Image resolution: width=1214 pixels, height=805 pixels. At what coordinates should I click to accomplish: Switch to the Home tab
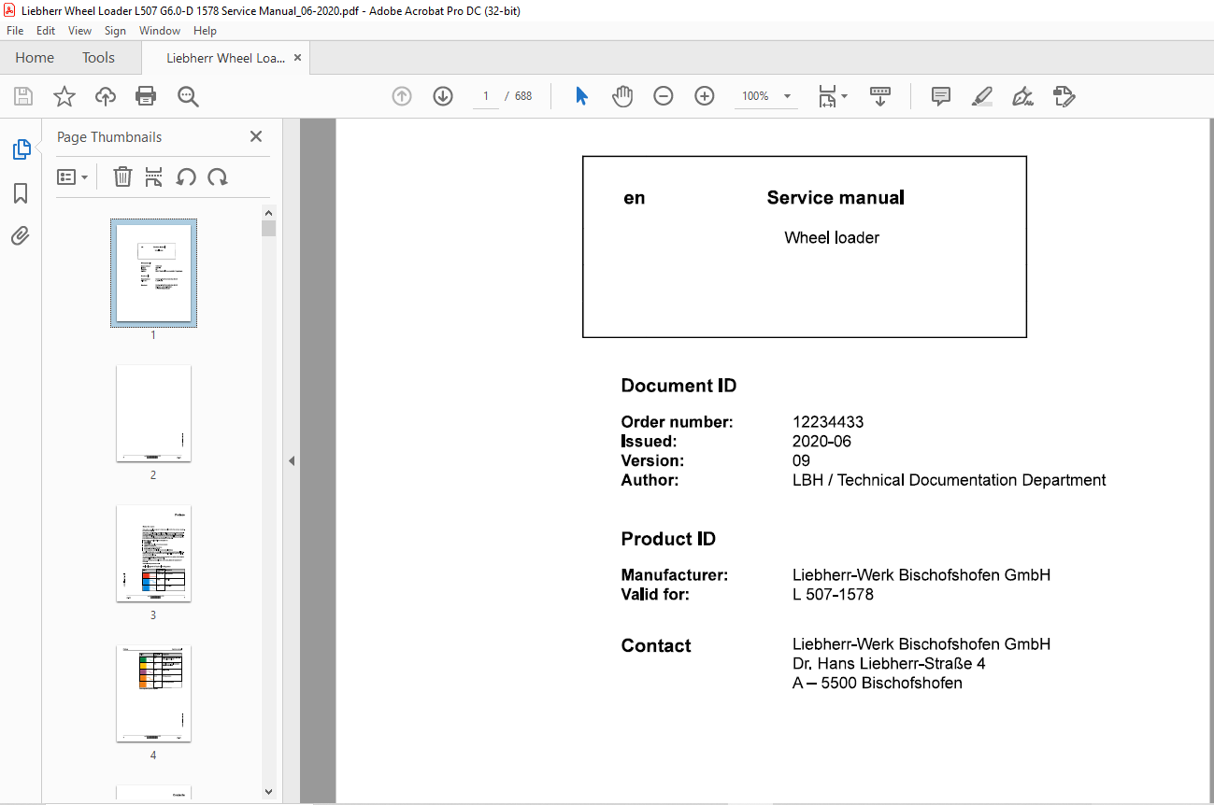tap(35, 58)
